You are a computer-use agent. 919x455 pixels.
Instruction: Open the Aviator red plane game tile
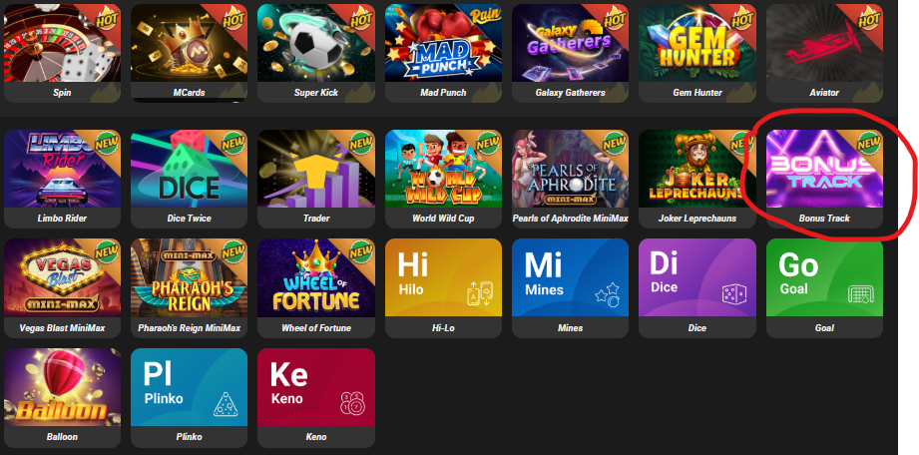[x=824, y=53]
